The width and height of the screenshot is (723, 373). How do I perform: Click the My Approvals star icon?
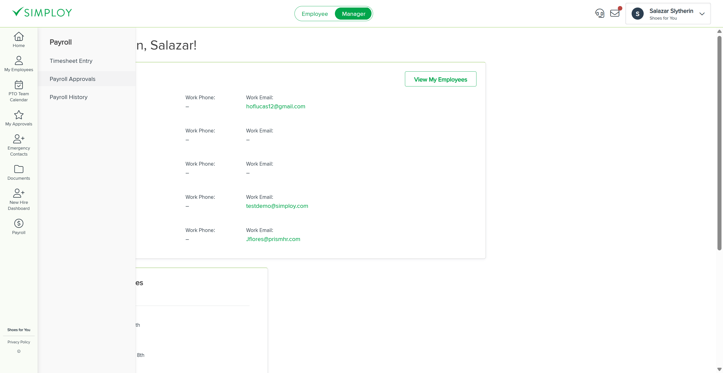[19, 116]
